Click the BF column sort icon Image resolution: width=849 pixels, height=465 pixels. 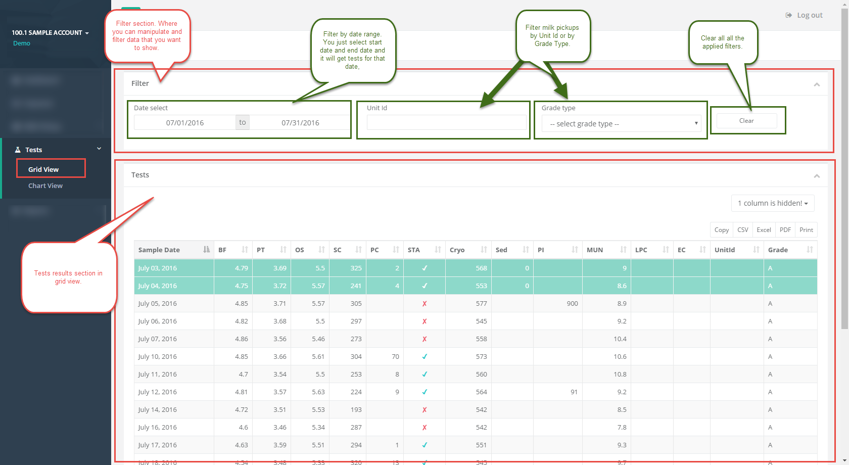pyautogui.click(x=245, y=250)
